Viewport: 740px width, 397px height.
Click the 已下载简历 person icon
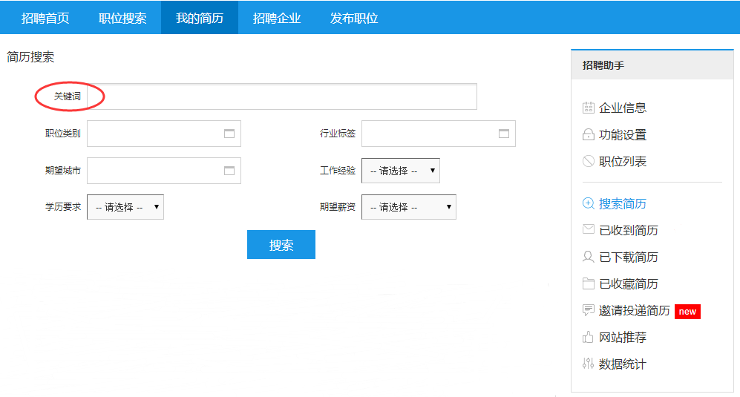(588, 257)
